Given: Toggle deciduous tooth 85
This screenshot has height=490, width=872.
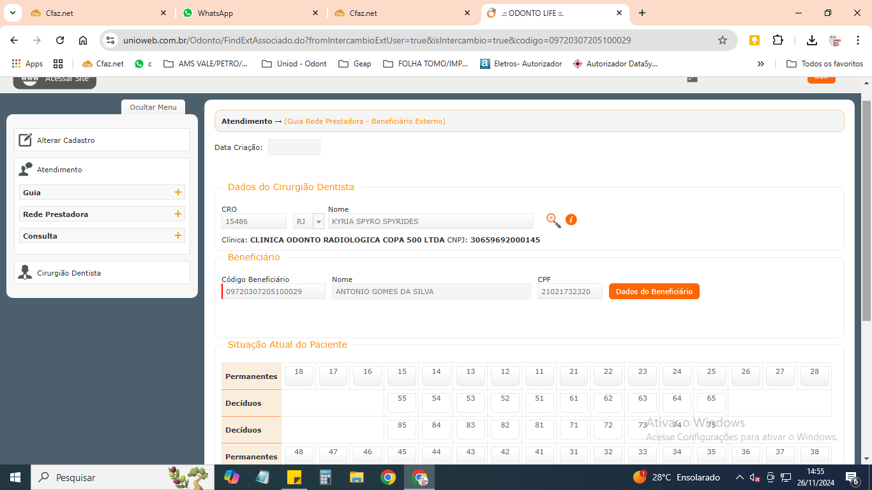Looking at the screenshot, I should 402,429.
